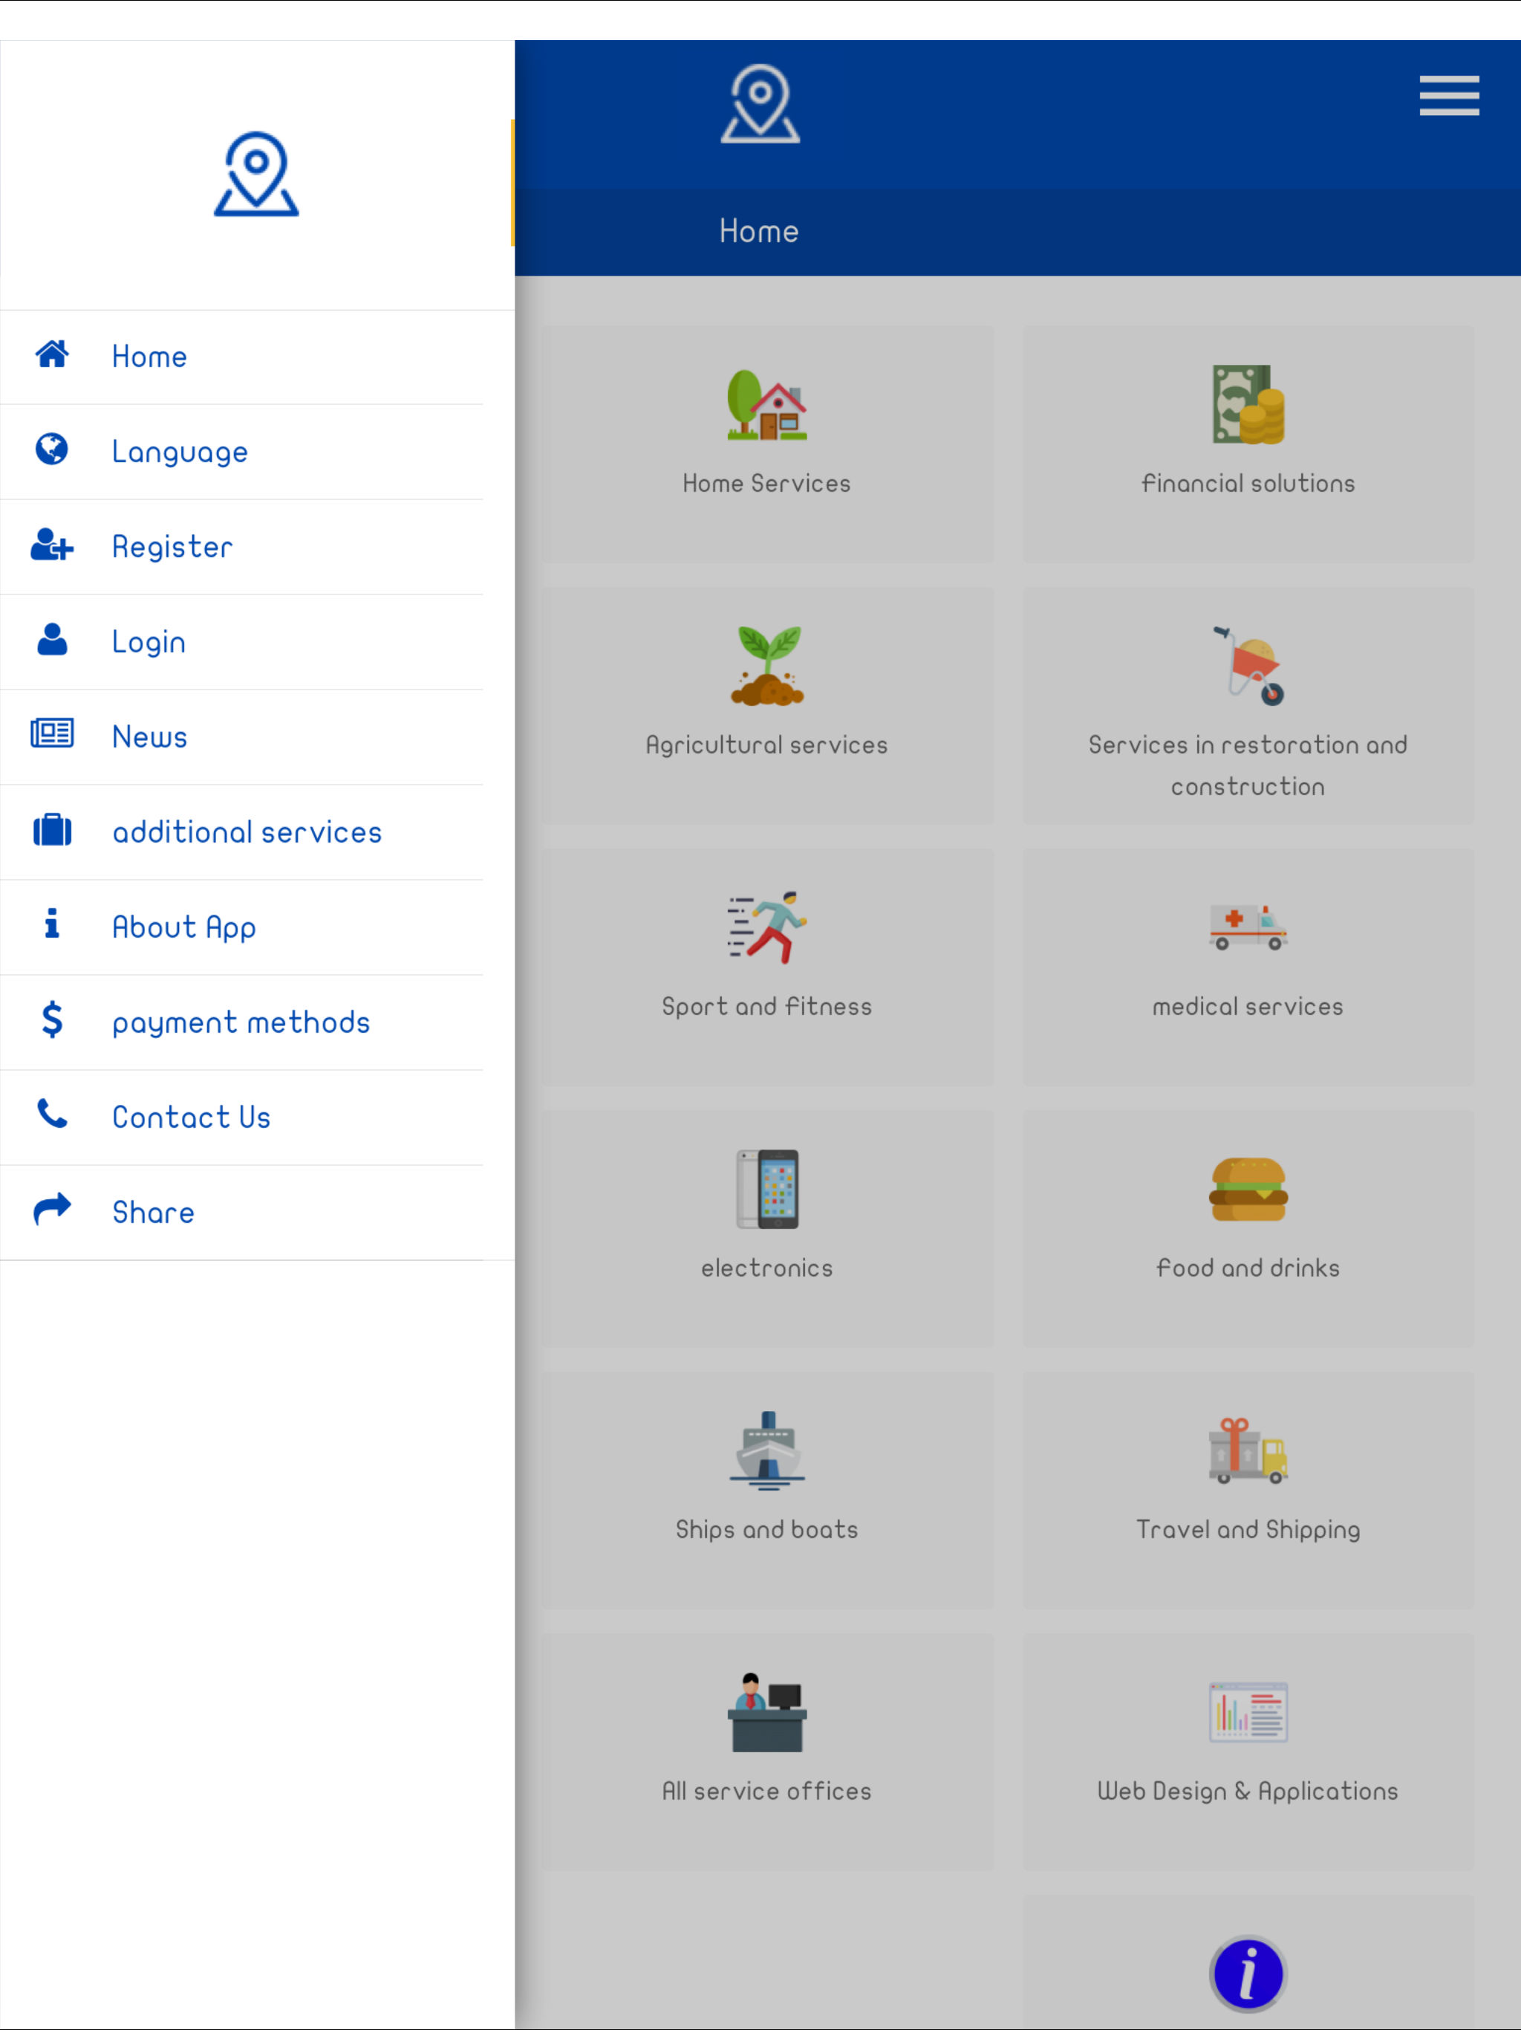Tap the Travel and Shipping truck icon
Image resolution: width=1521 pixels, height=2030 pixels.
click(1248, 1450)
